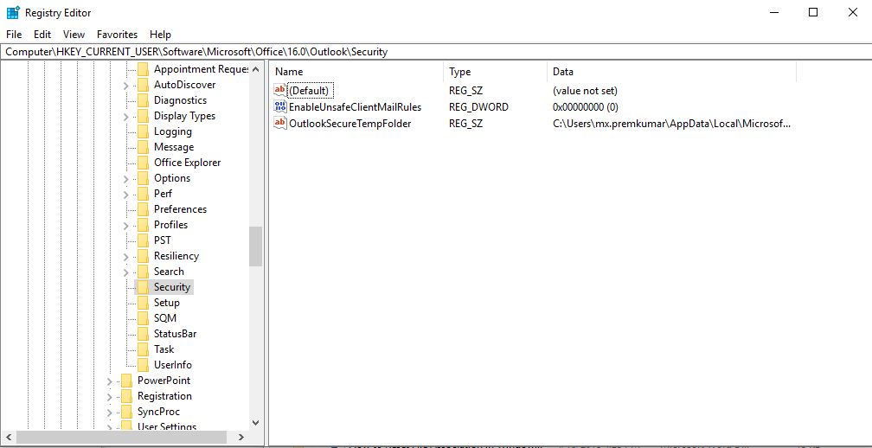The width and height of the screenshot is (872, 448).
Task: Expand the PowerPoint key
Action: pyautogui.click(x=109, y=381)
